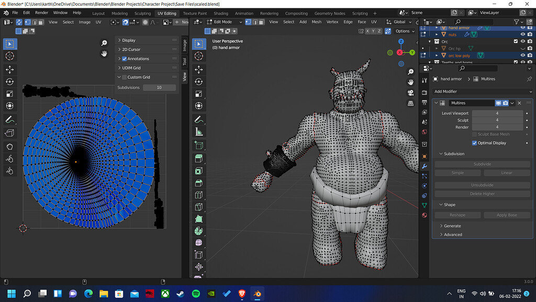Click the Subdivide button
The image size is (536, 302).
(x=482, y=164)
